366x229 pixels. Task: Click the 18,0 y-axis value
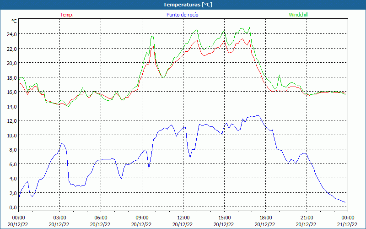point(11,77)
